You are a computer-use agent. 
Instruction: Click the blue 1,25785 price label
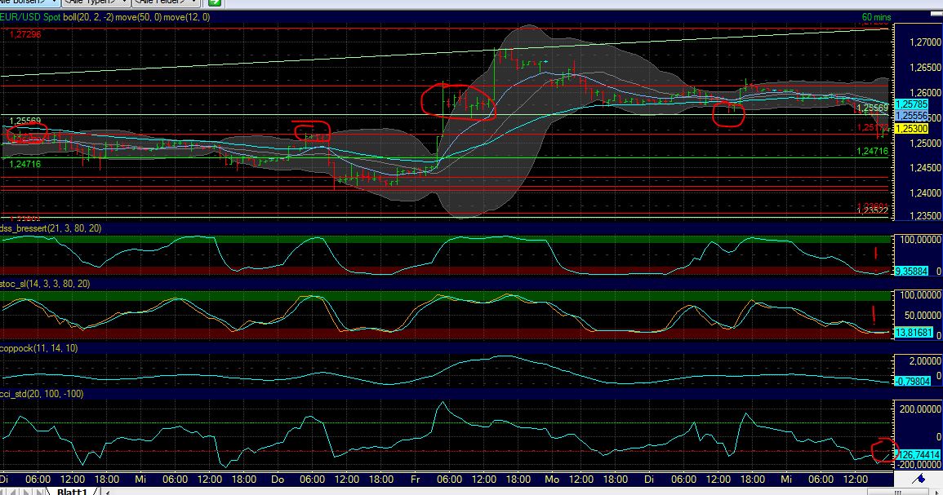pyautogui.click(x=913, y=104)
